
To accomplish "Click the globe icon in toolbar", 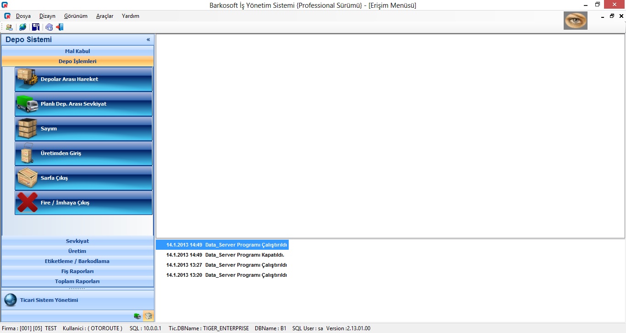I will point(22,27).
